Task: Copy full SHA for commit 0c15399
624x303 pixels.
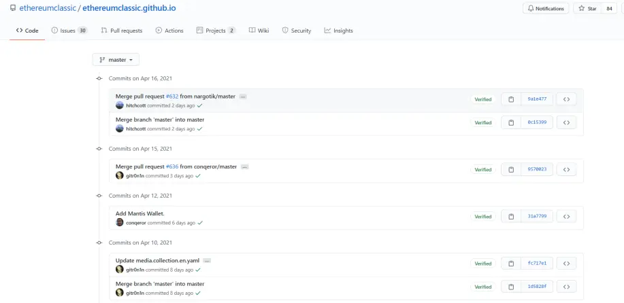Action: coord(511,123)
